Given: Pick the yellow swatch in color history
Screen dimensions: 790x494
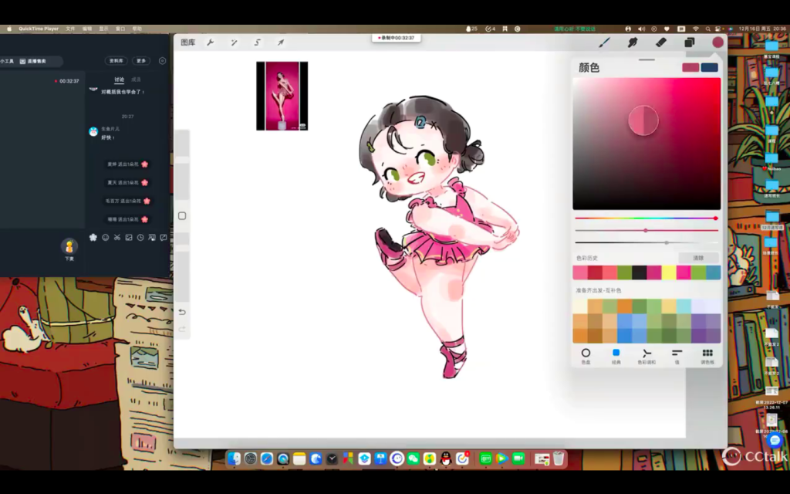Looking at the screenshot, I should tap(669, 272).
